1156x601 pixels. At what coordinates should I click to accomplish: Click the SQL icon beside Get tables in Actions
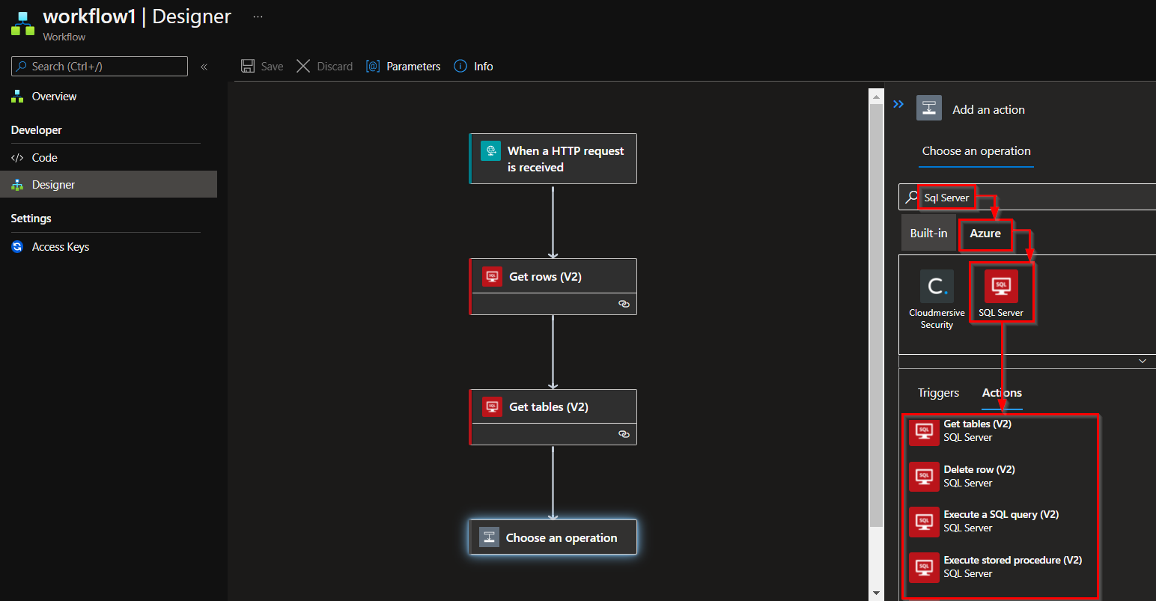pyautogui.click(x=924, y=431)
